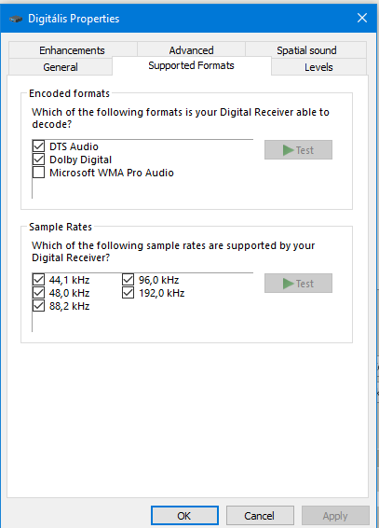This screenshot has width=379, height=528.
Task: Enable Microsoft WMA Pro Audio format
Action: tap(38, 173)
